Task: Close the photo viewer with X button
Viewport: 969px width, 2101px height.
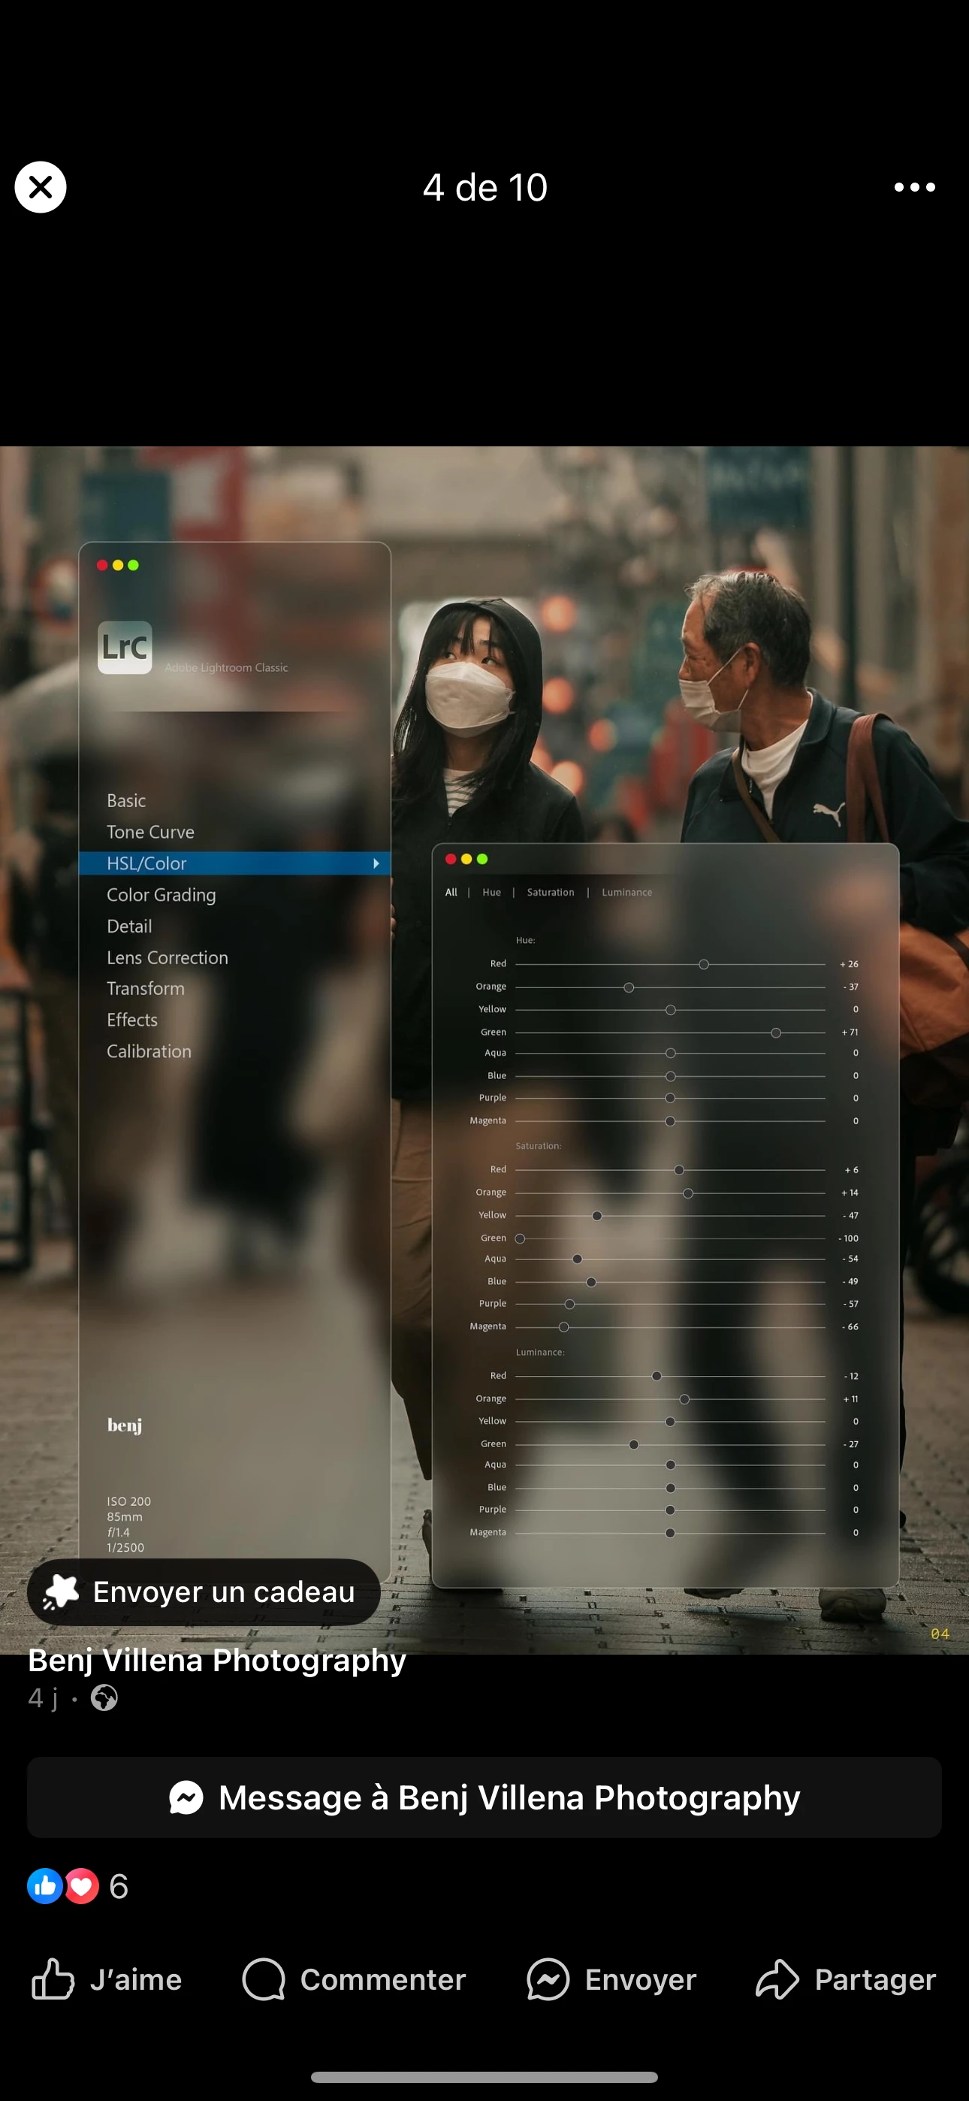Action: (x=40, y=188)
